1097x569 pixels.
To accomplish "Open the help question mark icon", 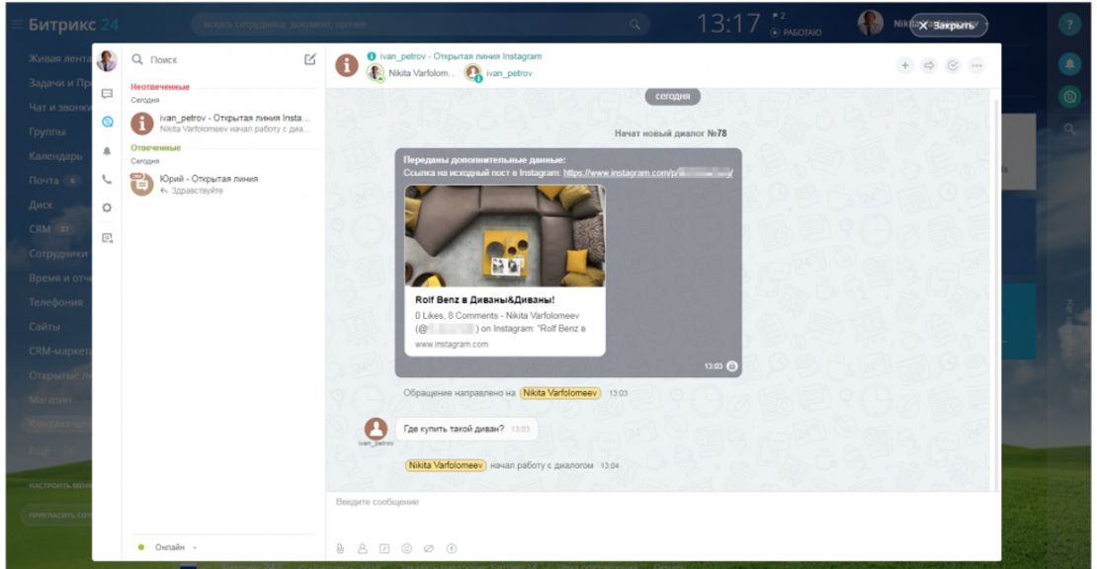I will [x=1069, y=25].
